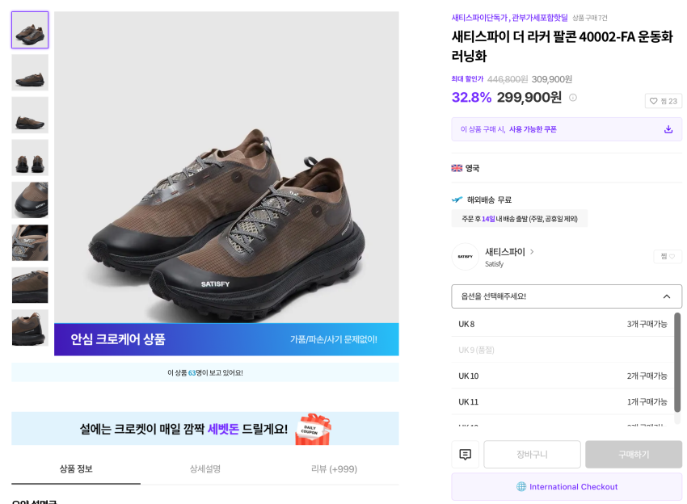
Task: Open the 리뷰 (+999) tab
Action: pos(334,468)
